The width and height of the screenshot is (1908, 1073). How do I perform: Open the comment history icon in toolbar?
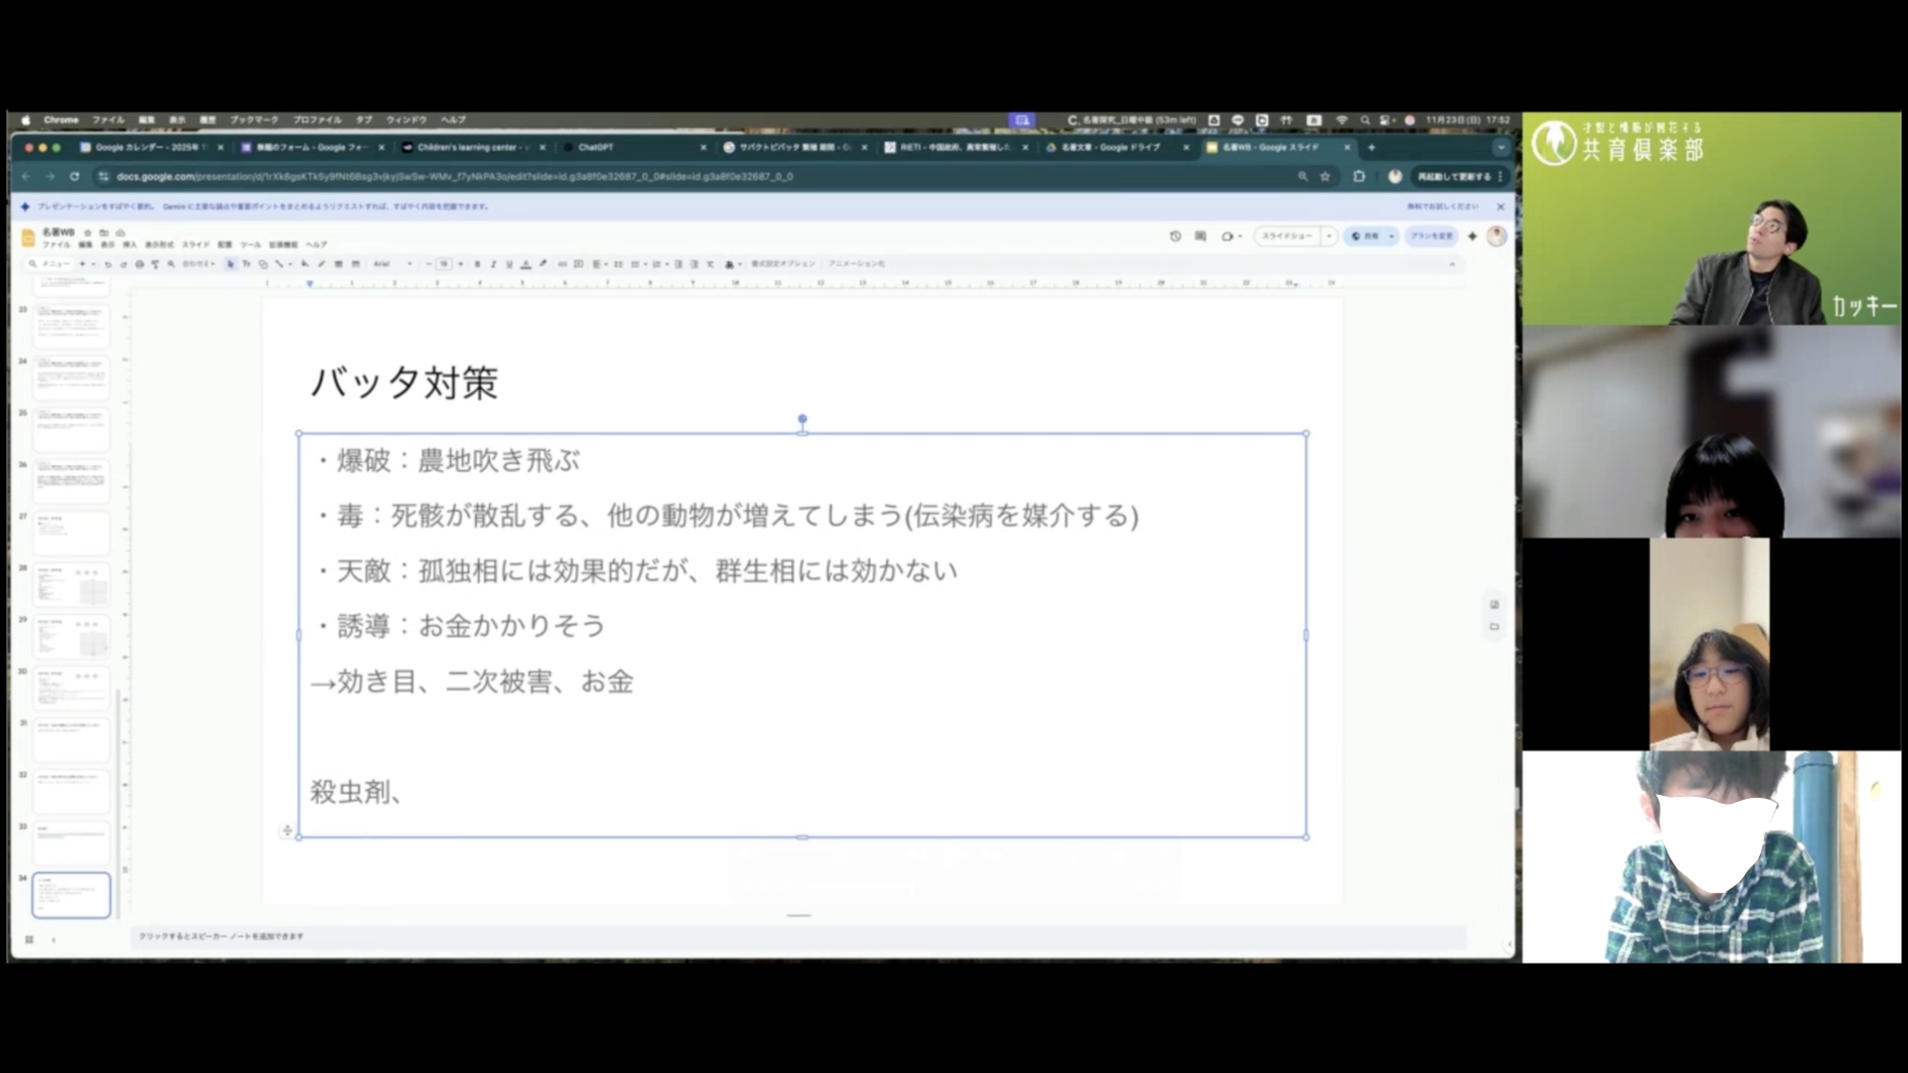click(x=1201, y=236)
